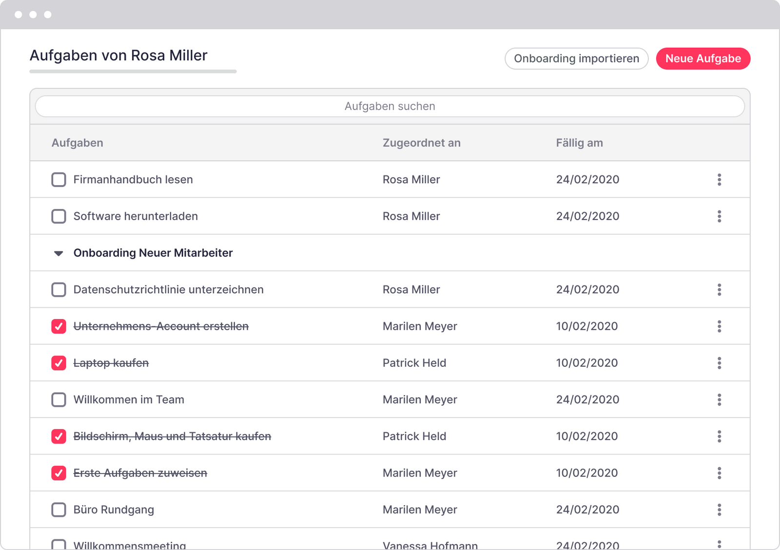The height and width of the screenshot is (550, 780).
Task: Open three-dot menu for Software herunterladen
Action: tap(719, 216)
